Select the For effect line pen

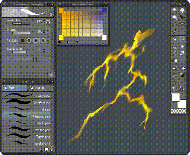click(x=26, y=102)
